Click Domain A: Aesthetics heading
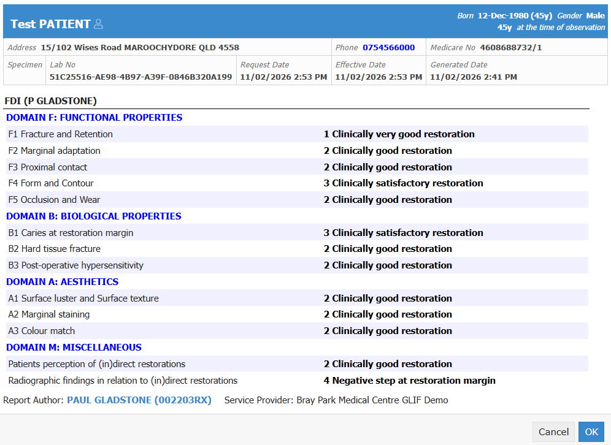611x445 pixels. coord(62,282)
